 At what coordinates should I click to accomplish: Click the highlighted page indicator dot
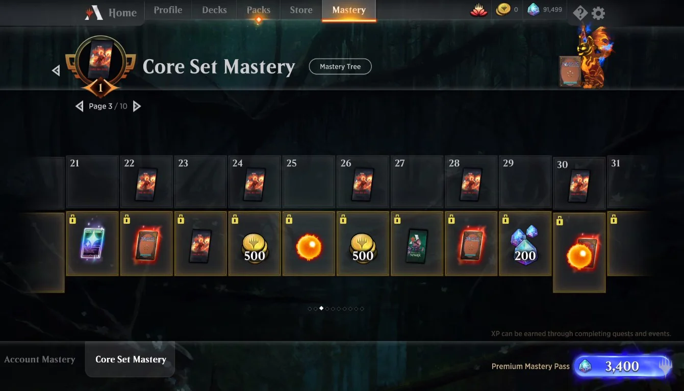[321, 308]
